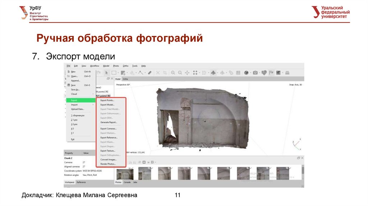The width and height of the screenshot is (368, 206).
Task: Select the first photo thumbnail
Action: pyautogui.click(x=125, y=174)
